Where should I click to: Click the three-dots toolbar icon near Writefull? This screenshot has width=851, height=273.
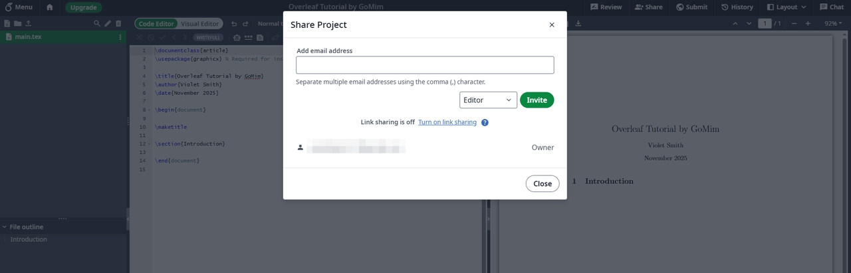pyautogui.click(x=249, y=38)
